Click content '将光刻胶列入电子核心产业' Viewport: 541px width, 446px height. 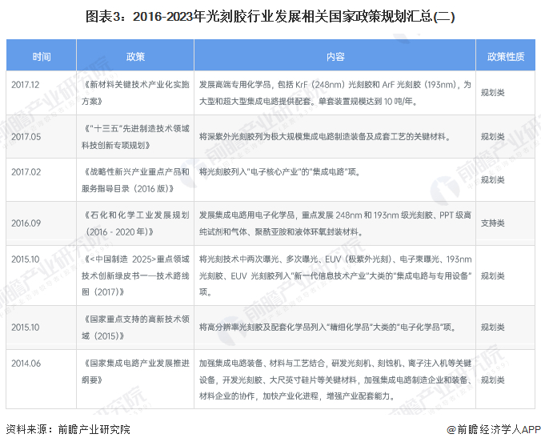(x=280, y=172)
